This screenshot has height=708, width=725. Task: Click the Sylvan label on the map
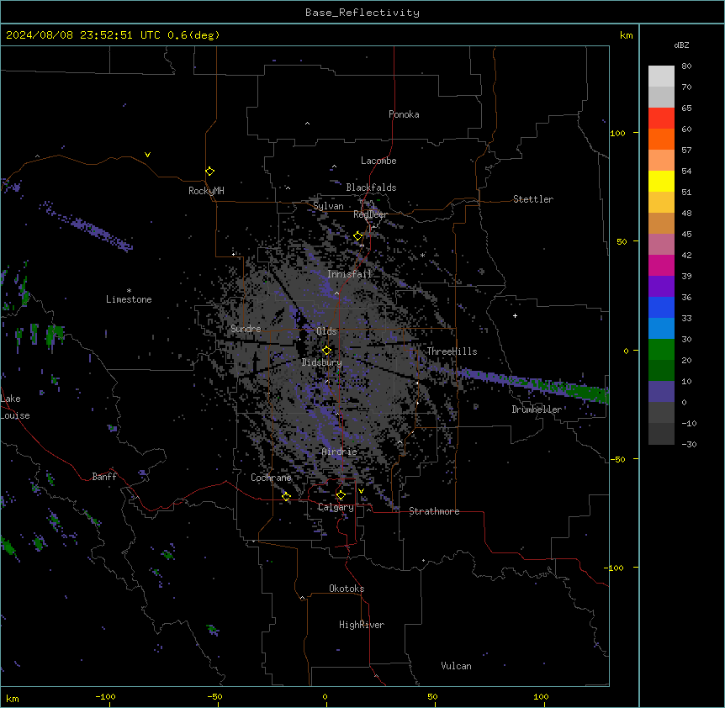pyautogui.click(x=328, y=206)
